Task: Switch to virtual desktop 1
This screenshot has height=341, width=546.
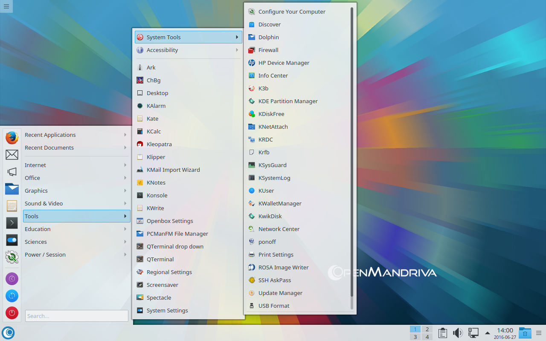Action: point(415,329)
